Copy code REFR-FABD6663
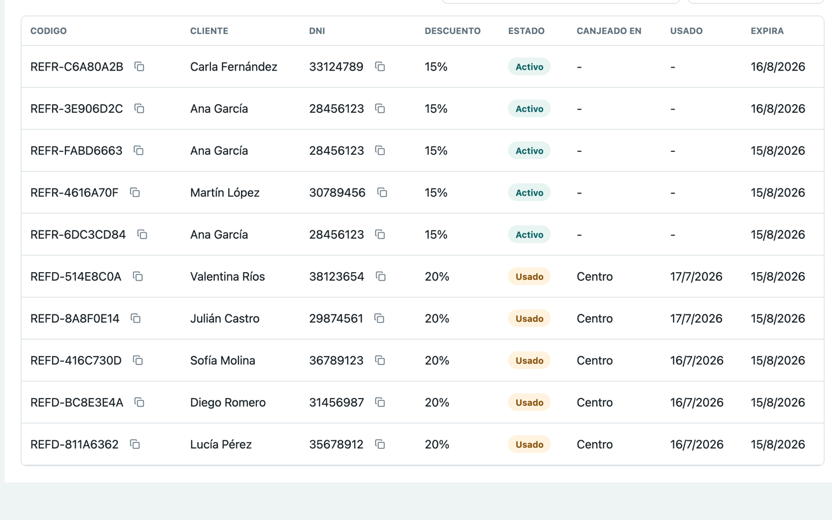This screenshot has height=520, width=832. tap(139, 151)
